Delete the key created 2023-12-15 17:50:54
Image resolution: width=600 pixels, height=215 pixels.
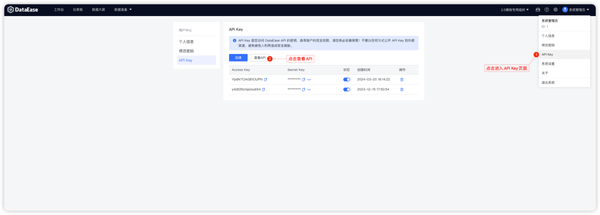point(401,89)
